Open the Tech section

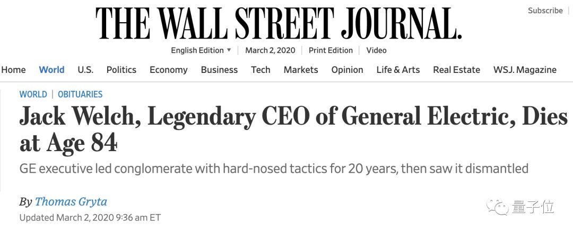pyautogui.click(x=261, y=70)
